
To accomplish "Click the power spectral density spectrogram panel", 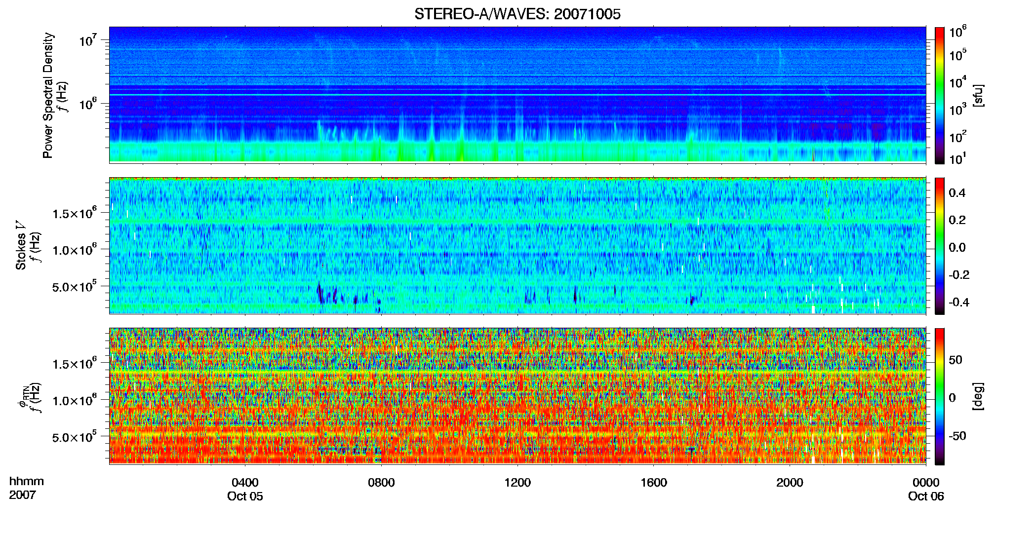I will click(517, 95).
